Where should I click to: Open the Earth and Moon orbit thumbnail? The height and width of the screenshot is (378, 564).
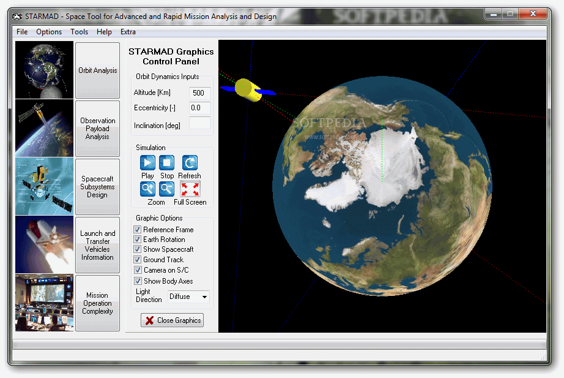click(x=44, y=70)
